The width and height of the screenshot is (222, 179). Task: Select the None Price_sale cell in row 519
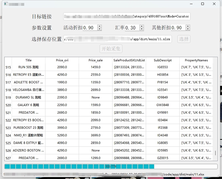click(95, 97)
